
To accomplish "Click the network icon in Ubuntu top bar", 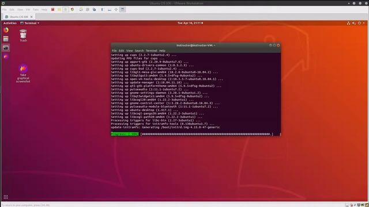I will [x=348, y=23].
